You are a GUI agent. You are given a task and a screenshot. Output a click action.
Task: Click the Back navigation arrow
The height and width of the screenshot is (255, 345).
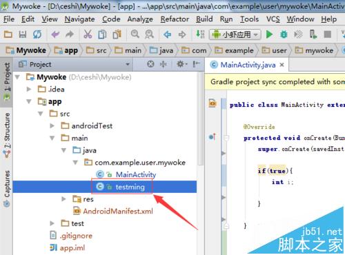[168, 34]
